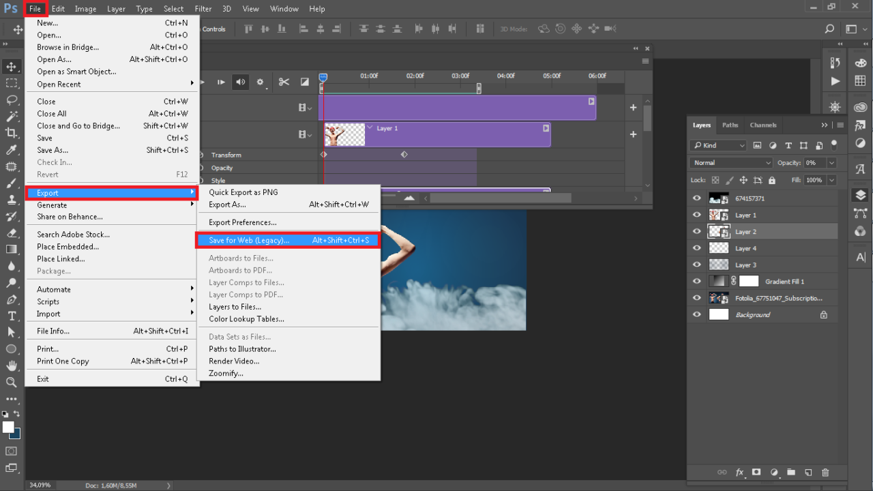Hide Layer 4 using its eye icon
Viewport: 873px width, 491px height.
(696, 248)
